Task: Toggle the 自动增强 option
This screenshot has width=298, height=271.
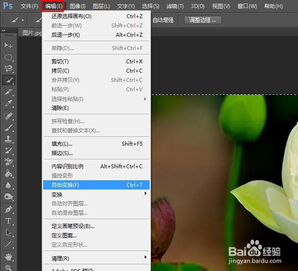Action: click(x=163, y=20)
